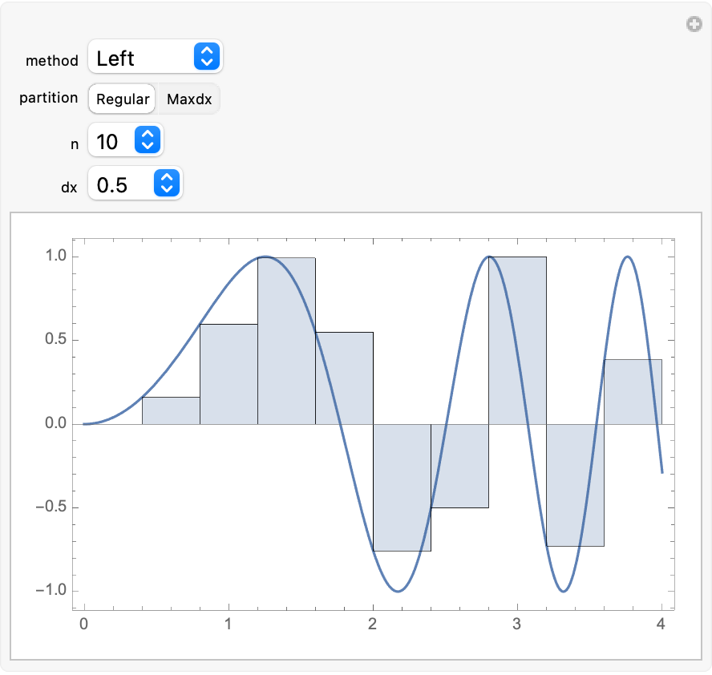Click the "dx" control label
This screenshot has width=712, height=675.
[69, 186]
